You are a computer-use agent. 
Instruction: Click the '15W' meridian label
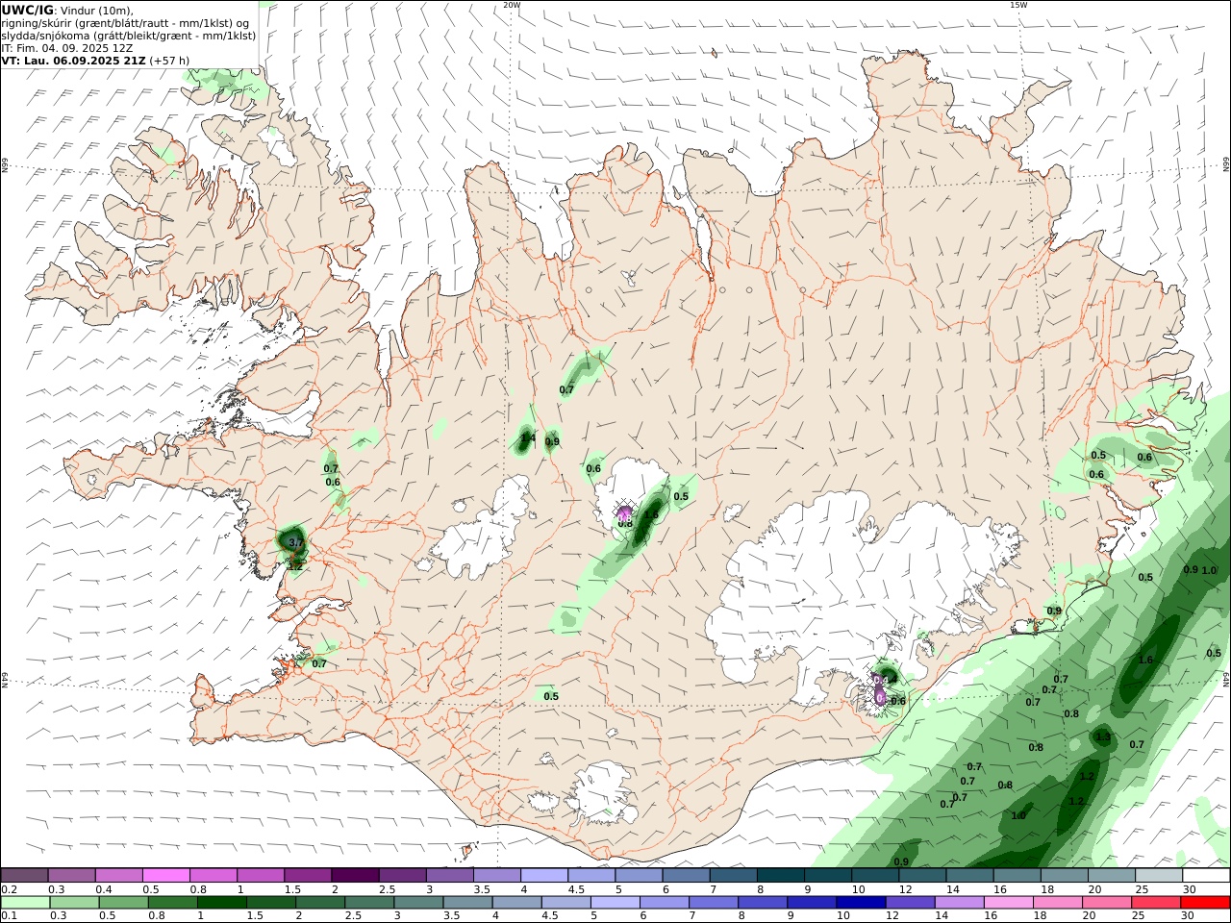coord(1018,5)
